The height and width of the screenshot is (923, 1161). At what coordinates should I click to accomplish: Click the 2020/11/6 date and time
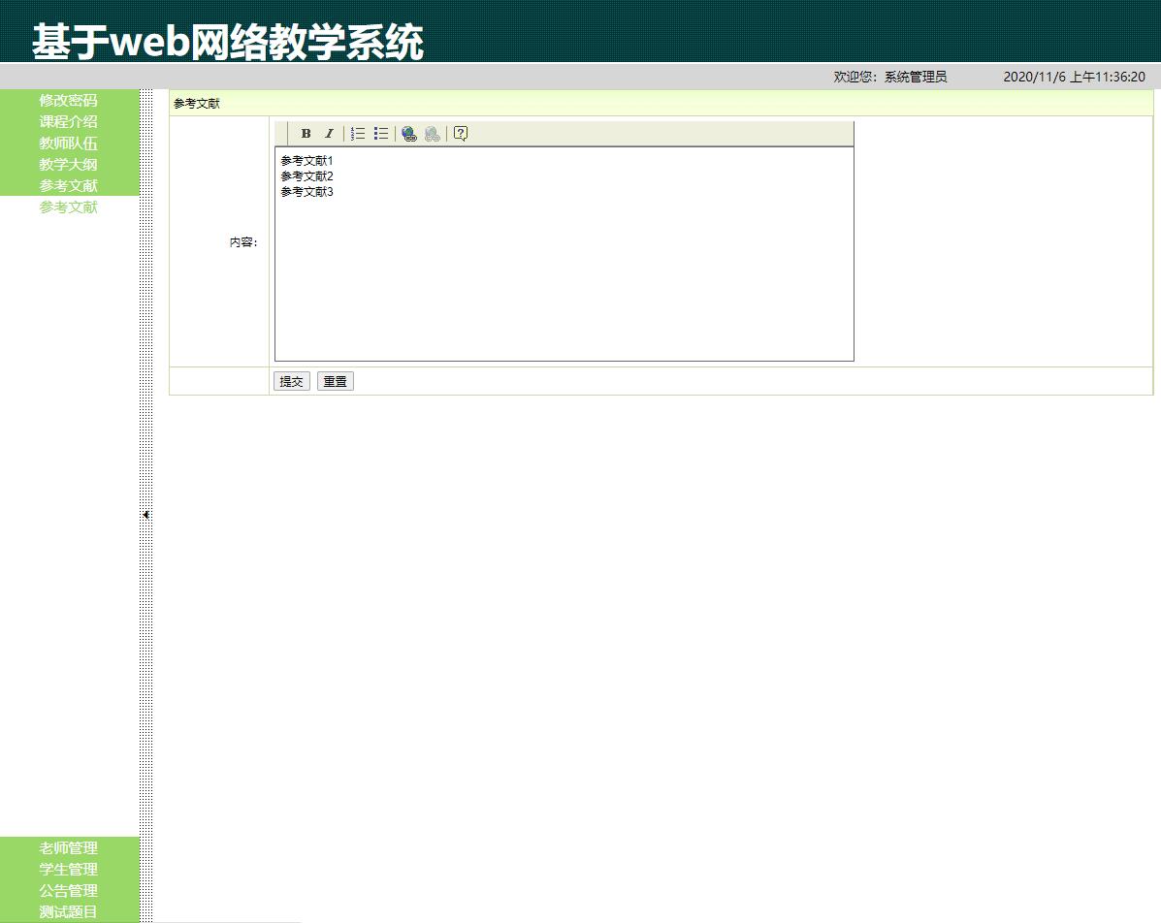pyautogui.click(x=1075, y=77)
